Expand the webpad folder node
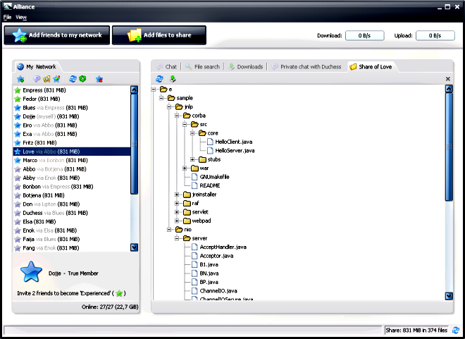This screenshot has width=465, height=339. (177, 221)
